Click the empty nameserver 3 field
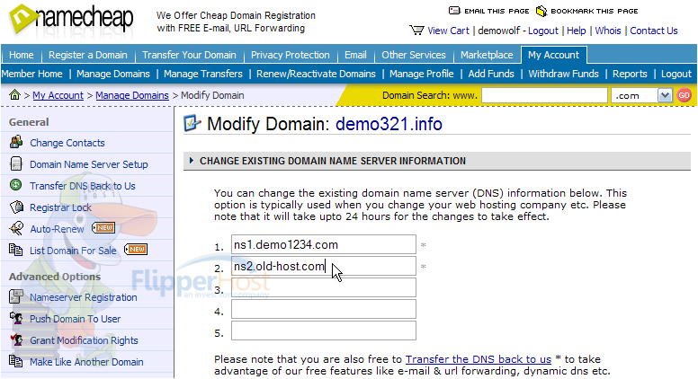Viewport: 698px width, 379px height. click(324, 287)
